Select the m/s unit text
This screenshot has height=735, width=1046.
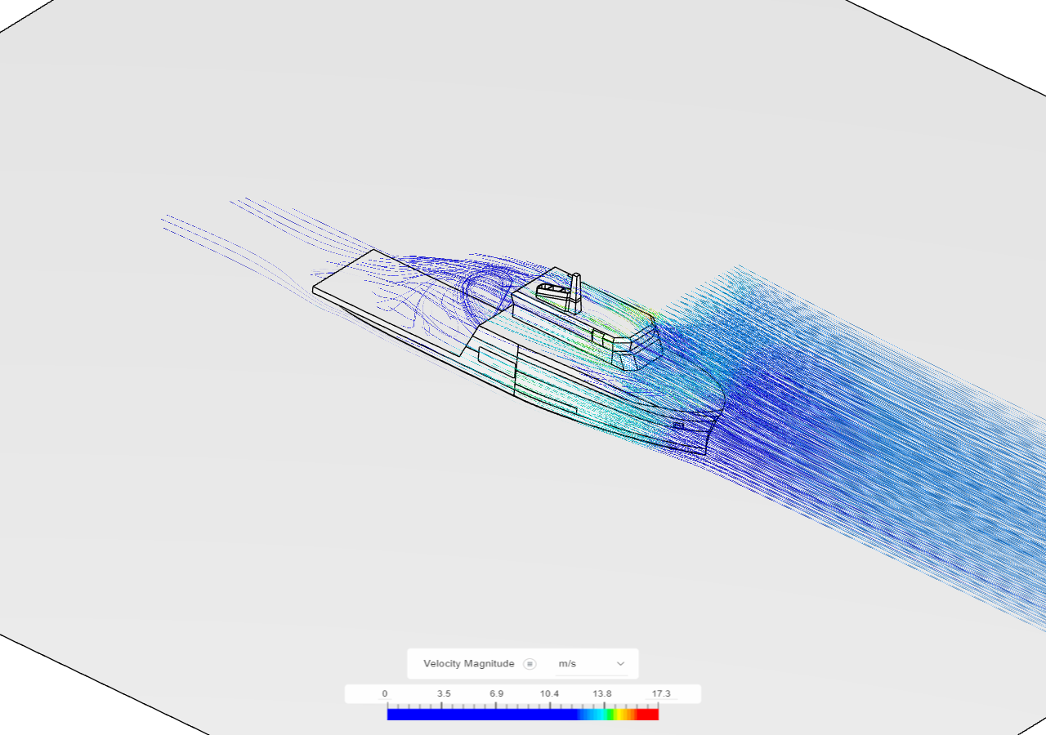pos(567,664)
